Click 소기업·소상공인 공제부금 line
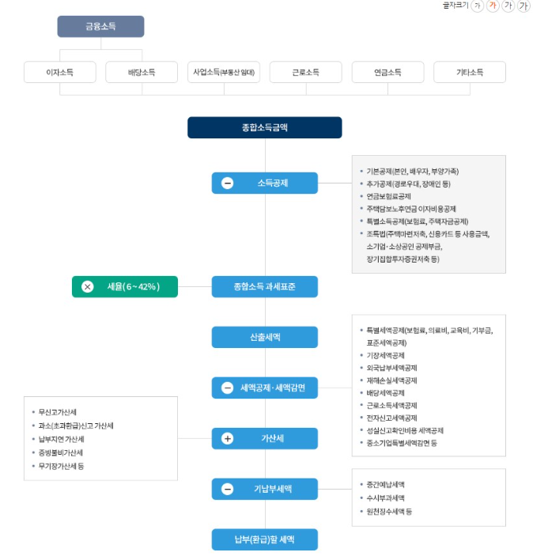 click(x=404, y=247)
